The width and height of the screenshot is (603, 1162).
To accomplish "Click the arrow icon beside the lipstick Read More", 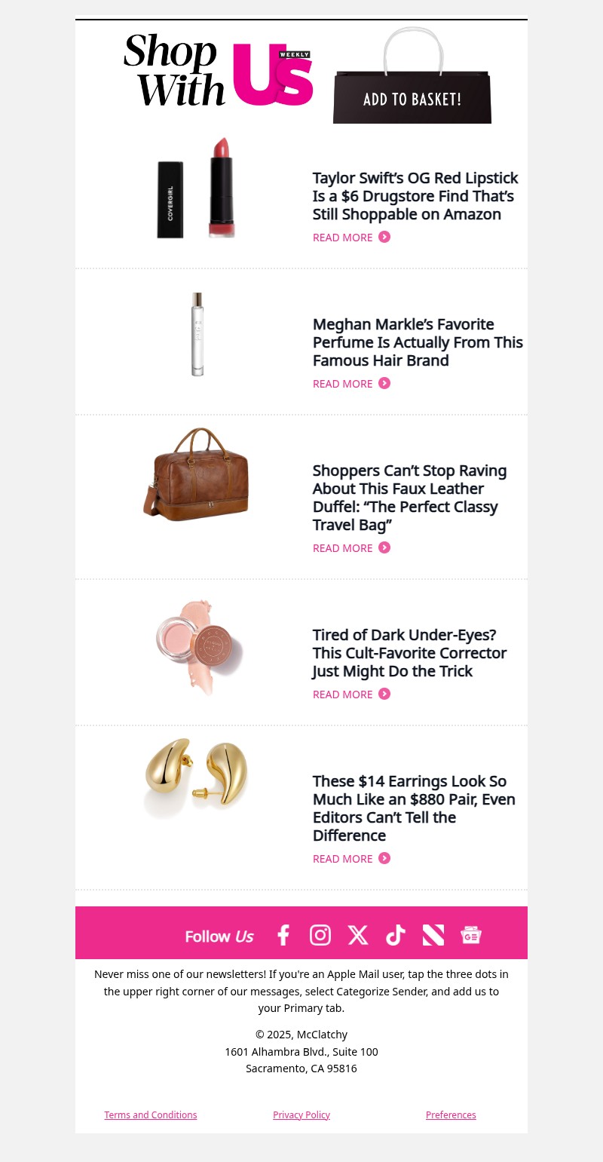I will click(x=384, y=237).
